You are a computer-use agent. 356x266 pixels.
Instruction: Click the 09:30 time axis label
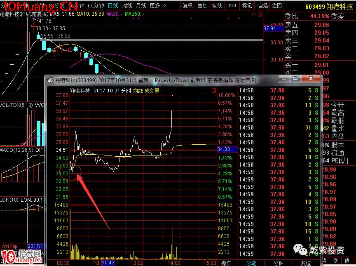pos(63,263)
